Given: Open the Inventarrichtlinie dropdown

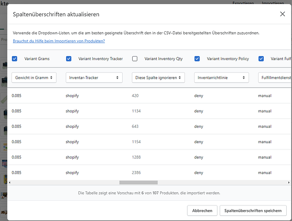Looking at the screenshot, I should (x=221, y=77).
